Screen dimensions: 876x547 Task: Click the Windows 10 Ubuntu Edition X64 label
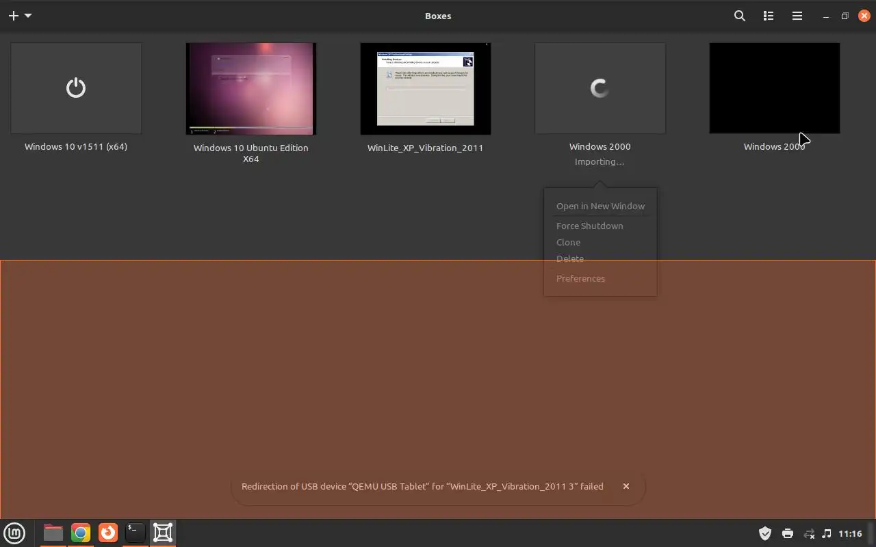[x=251, y=153]
